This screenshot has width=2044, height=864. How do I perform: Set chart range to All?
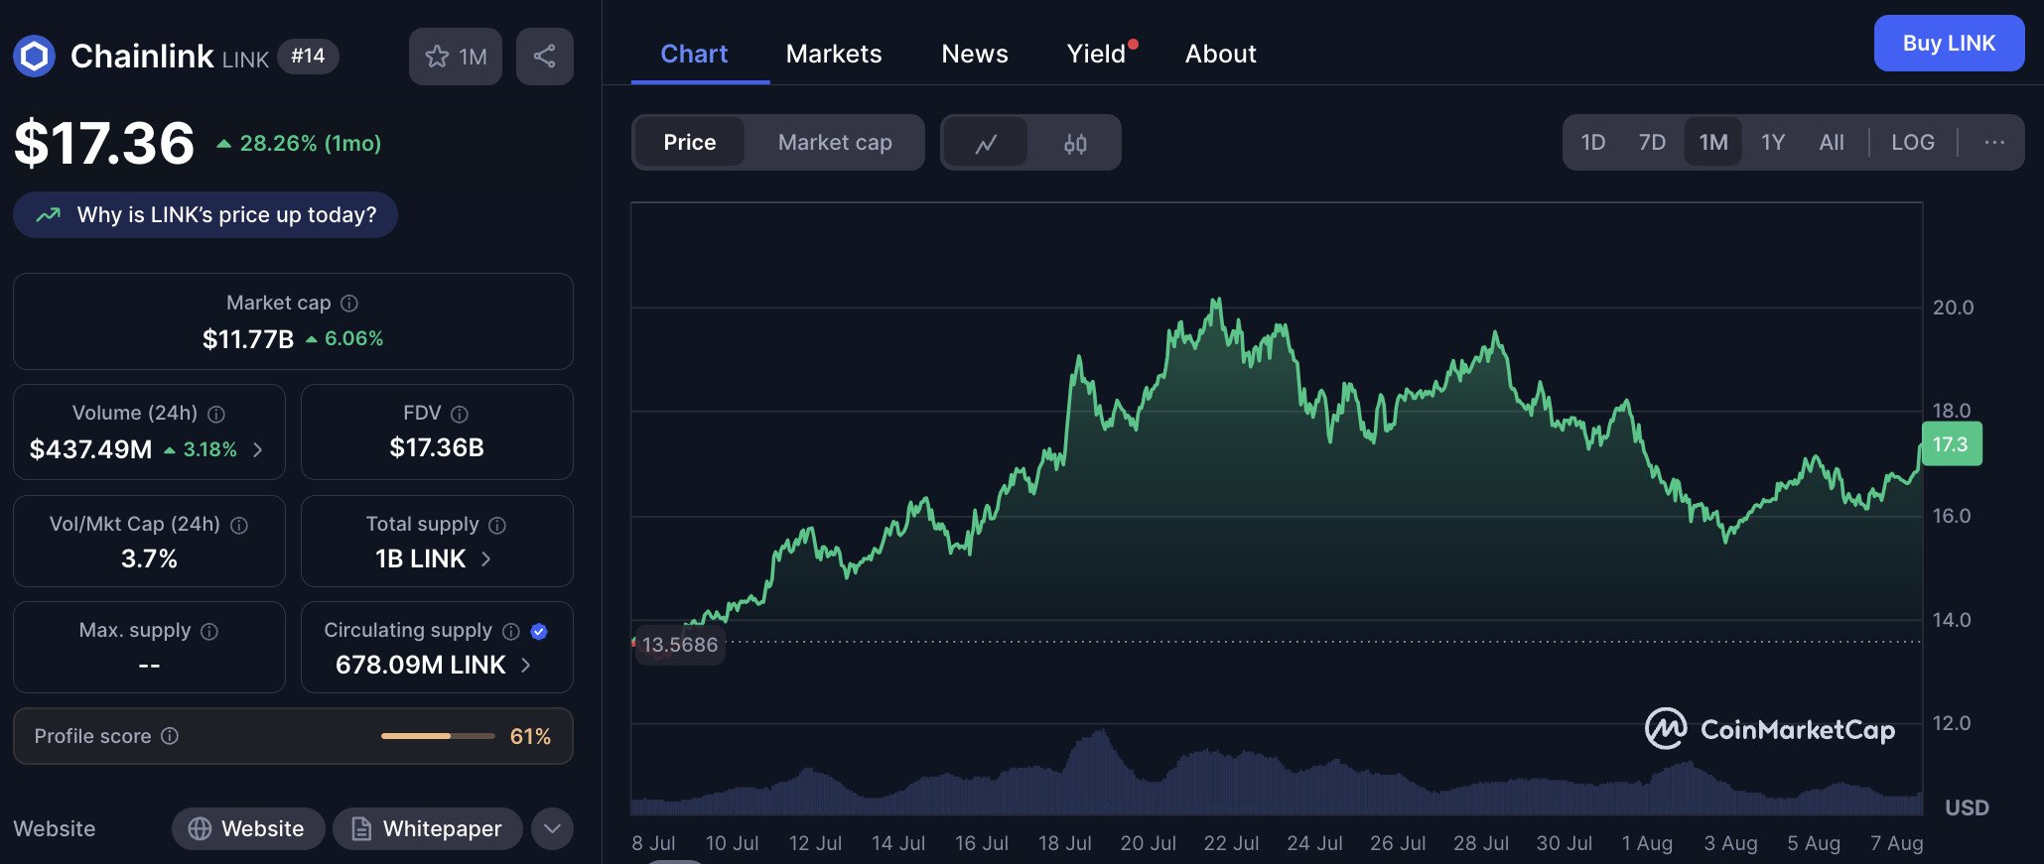(x=1832, y=143)
